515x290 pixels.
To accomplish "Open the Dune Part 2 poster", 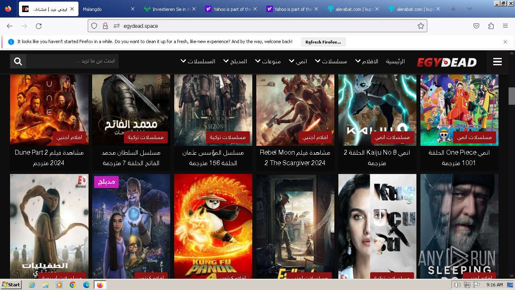I will tap(49, 110).
